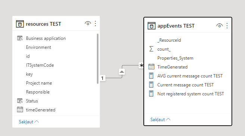Click measure icon for Current message count TEST
The width and height of the screenshot is (245, 136).
click(151, 85)
